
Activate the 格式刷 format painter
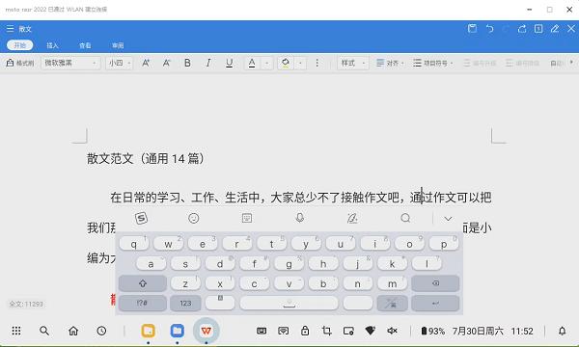click(20, 63)
